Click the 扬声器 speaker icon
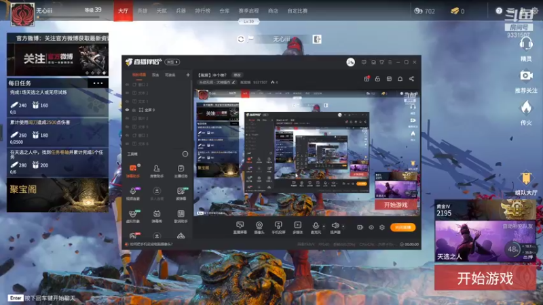Image resolution: width=543 pixels, height=305 pixels. click(335, 227)
